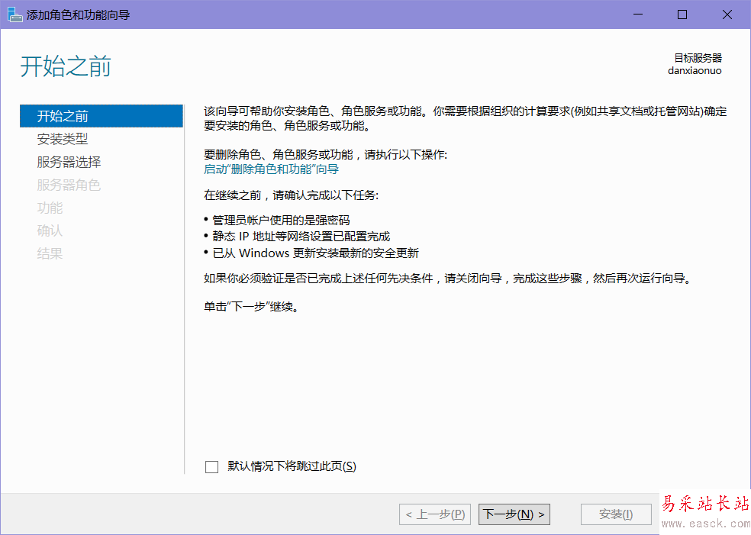
Task: Click the 安装(I) button
Action: 616,514
